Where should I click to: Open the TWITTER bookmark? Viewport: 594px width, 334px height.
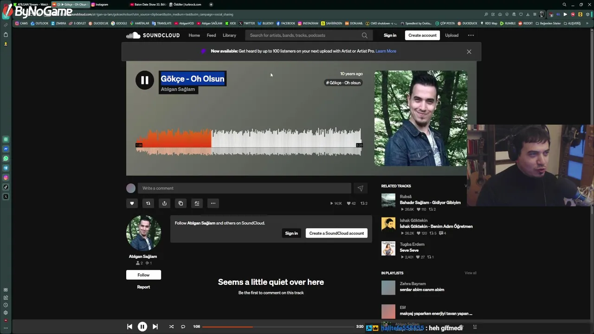pos(247,23)
